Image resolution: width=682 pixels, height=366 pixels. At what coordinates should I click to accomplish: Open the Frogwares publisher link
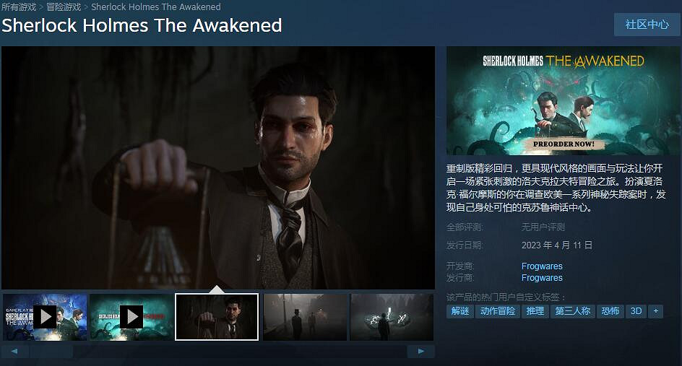[x=542, y=278]
